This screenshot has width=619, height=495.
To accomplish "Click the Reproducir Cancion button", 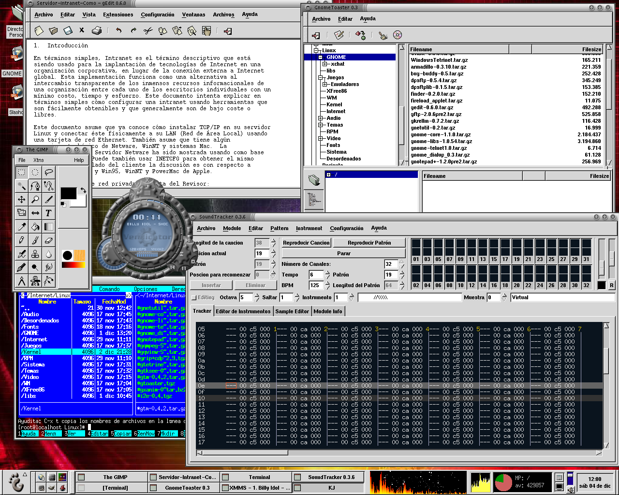I will (306, 243).
